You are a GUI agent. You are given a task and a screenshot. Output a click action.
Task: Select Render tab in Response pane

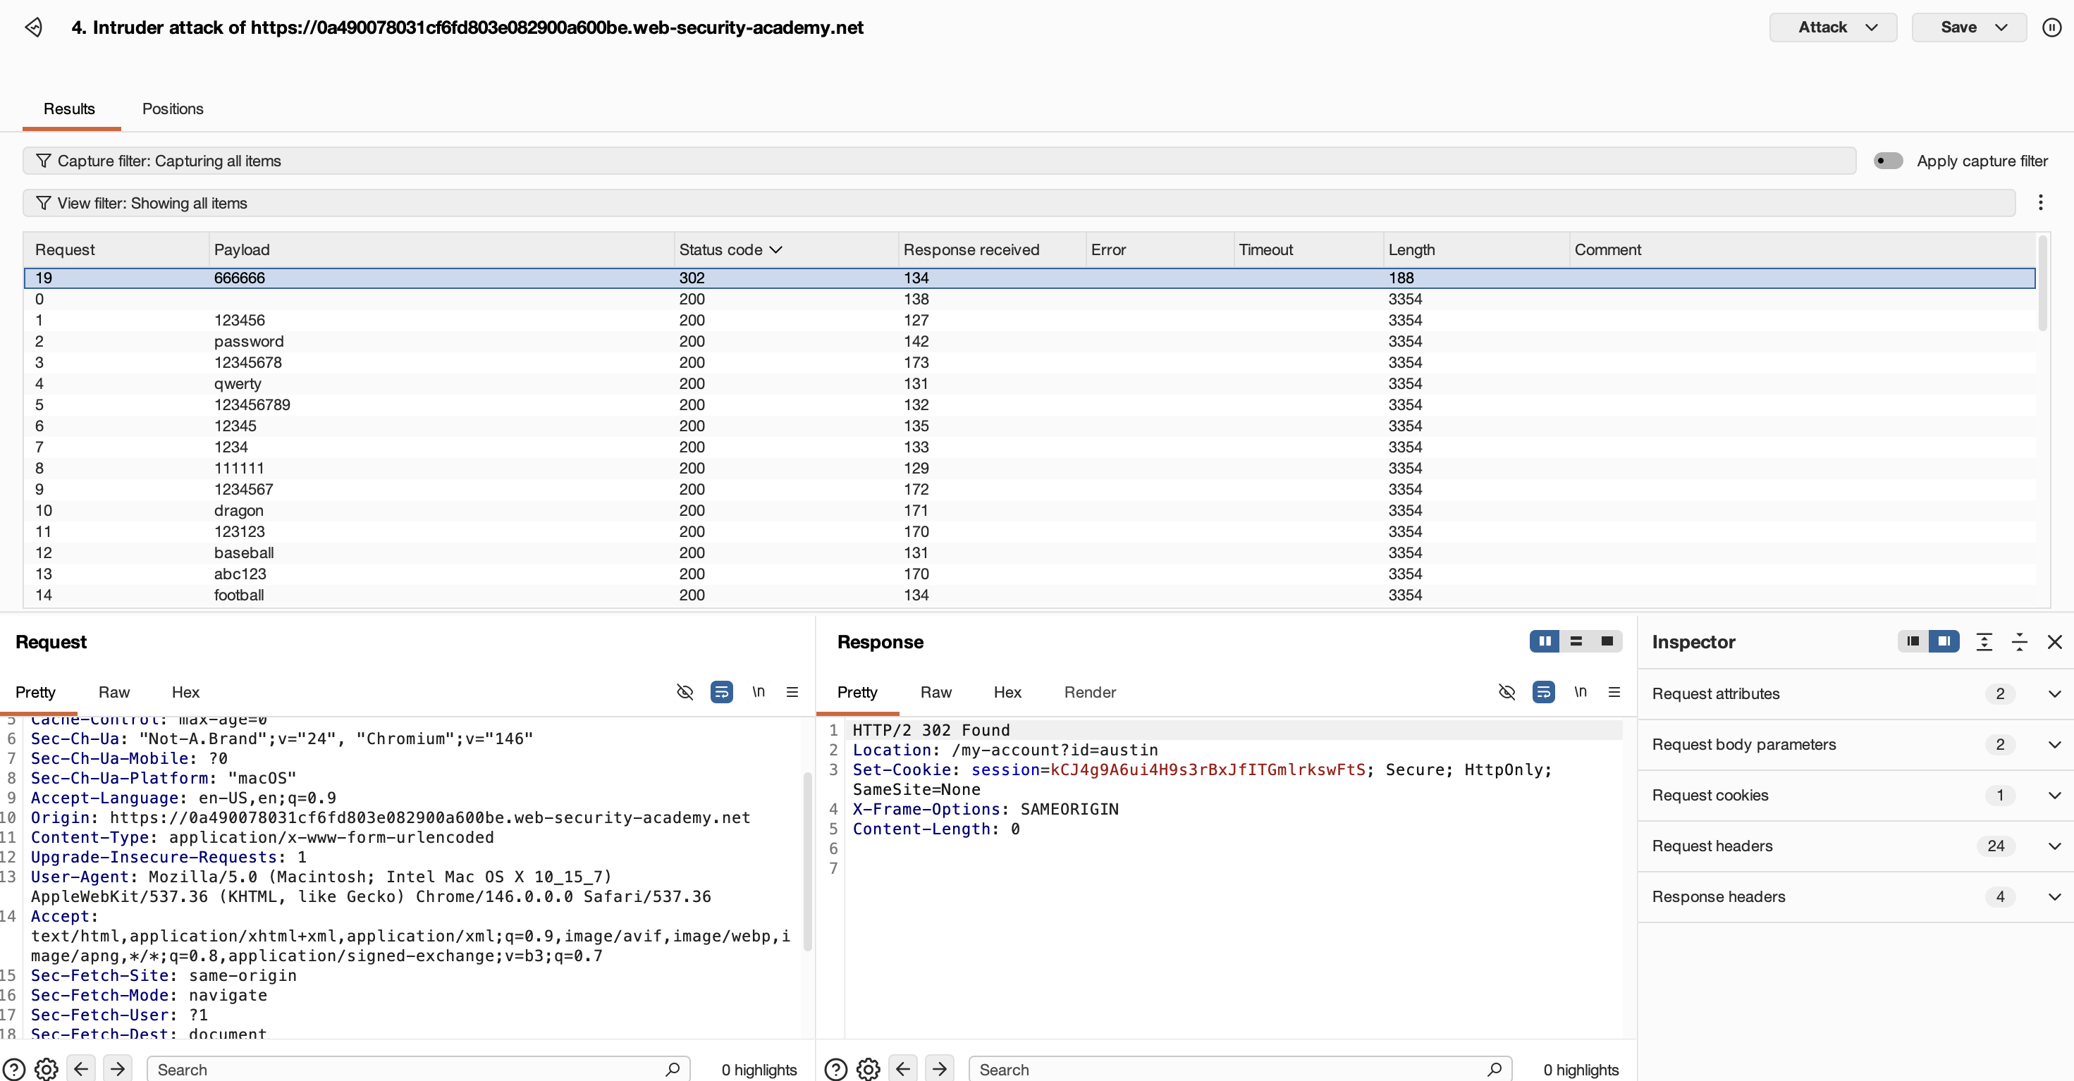point(1089,692)
